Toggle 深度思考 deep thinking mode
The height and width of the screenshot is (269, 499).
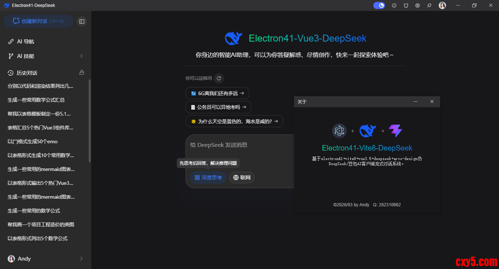(208, 178)
